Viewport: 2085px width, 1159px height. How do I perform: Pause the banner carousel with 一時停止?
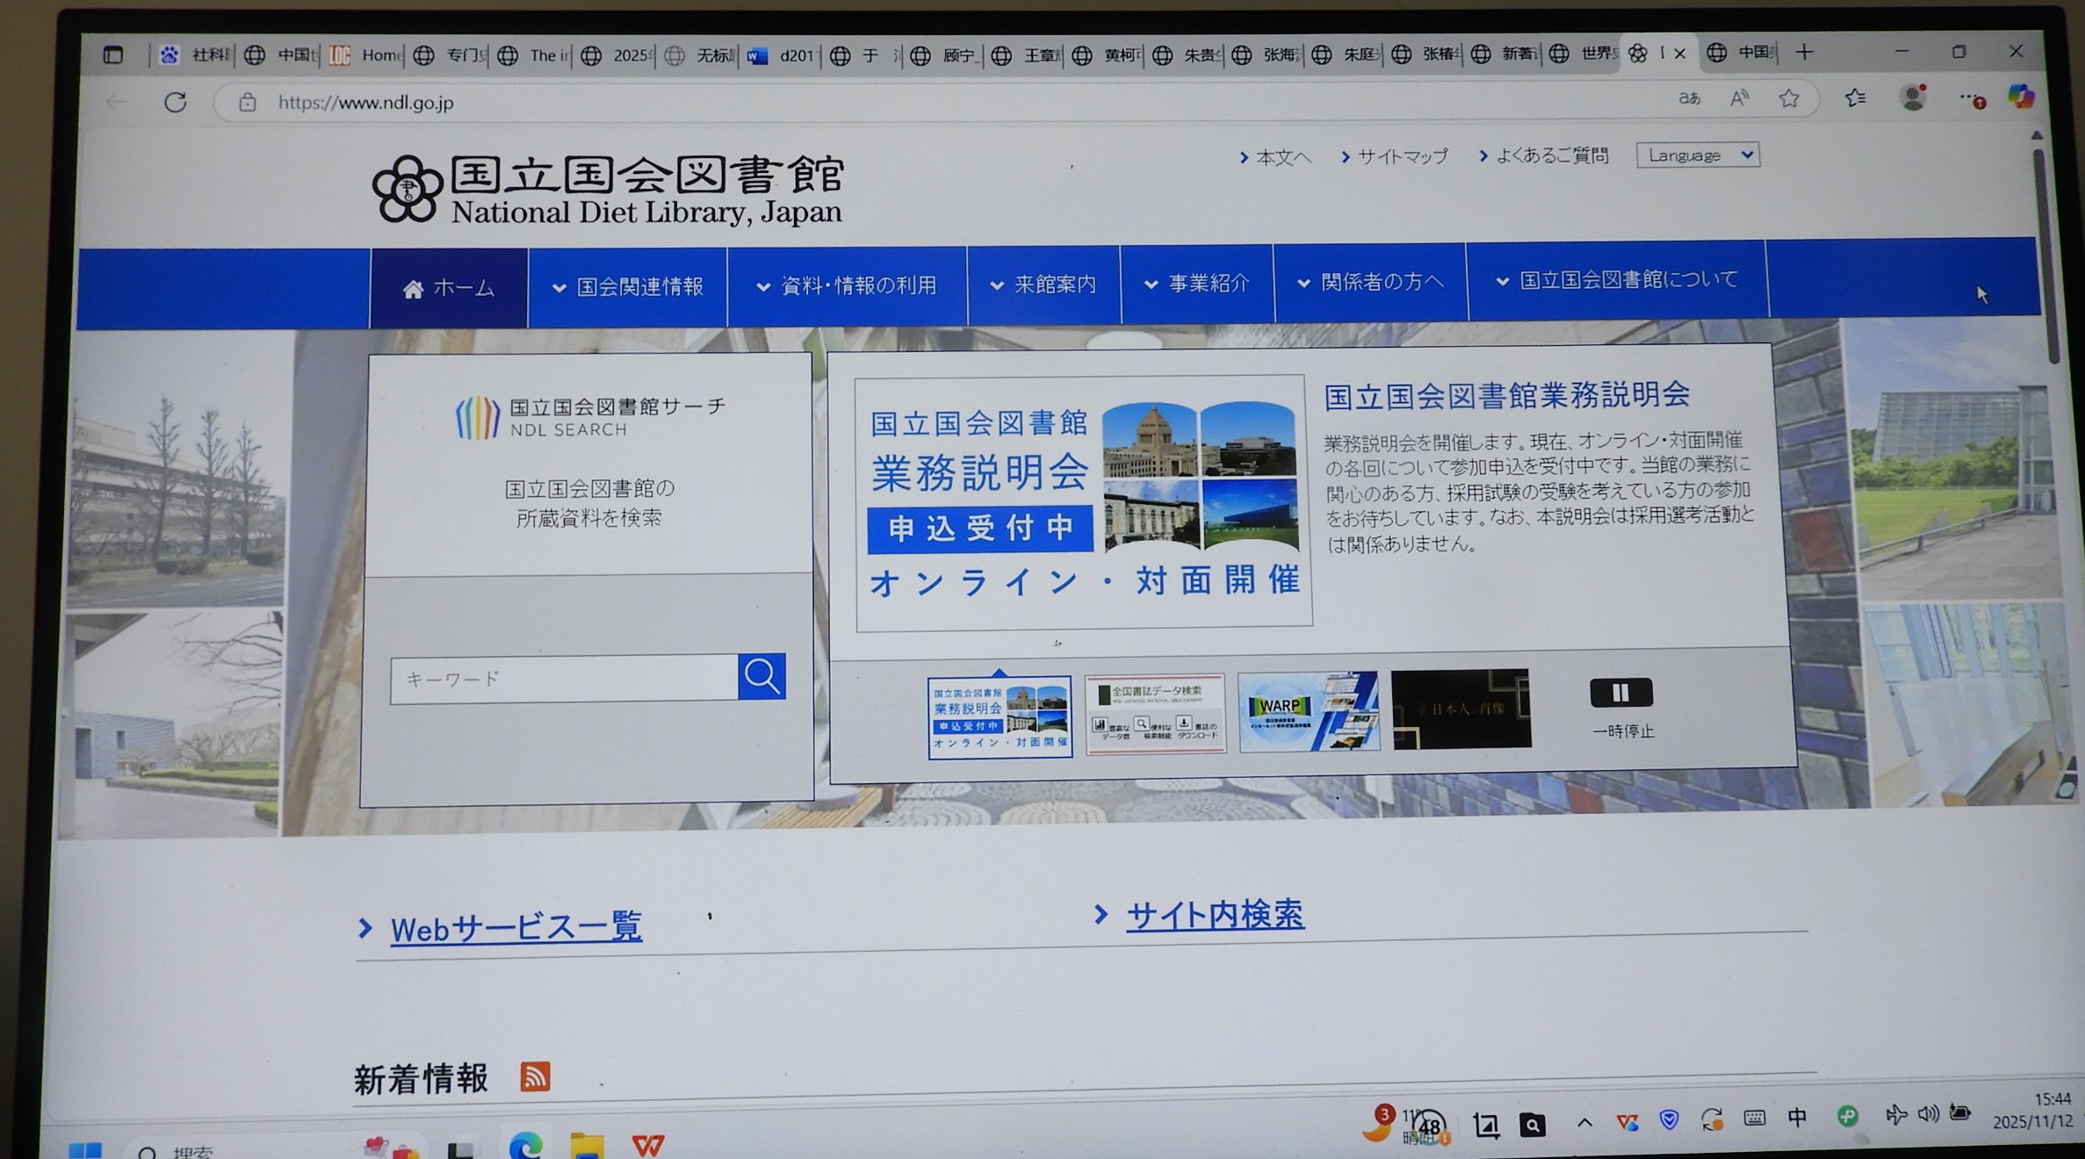[x=1620, y=693]
